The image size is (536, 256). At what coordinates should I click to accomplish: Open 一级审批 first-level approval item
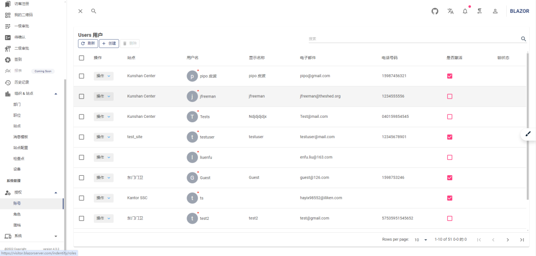17,26
